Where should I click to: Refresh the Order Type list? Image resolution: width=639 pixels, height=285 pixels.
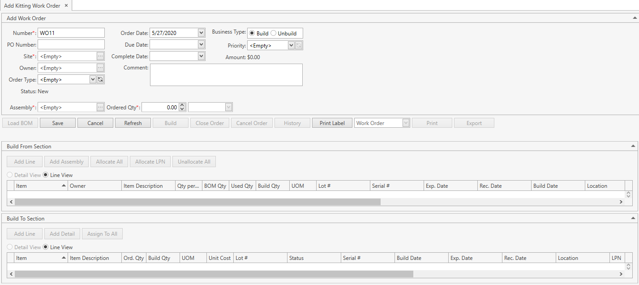coord(100,79)
